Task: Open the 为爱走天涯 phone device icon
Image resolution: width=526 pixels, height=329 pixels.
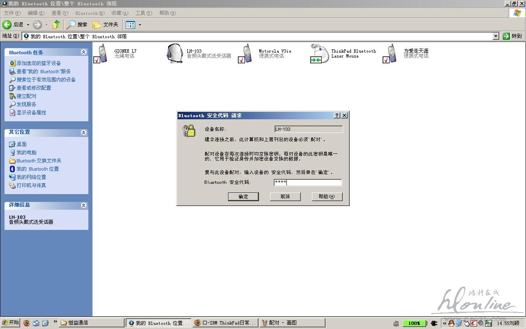Action: [x=390, y=53]
